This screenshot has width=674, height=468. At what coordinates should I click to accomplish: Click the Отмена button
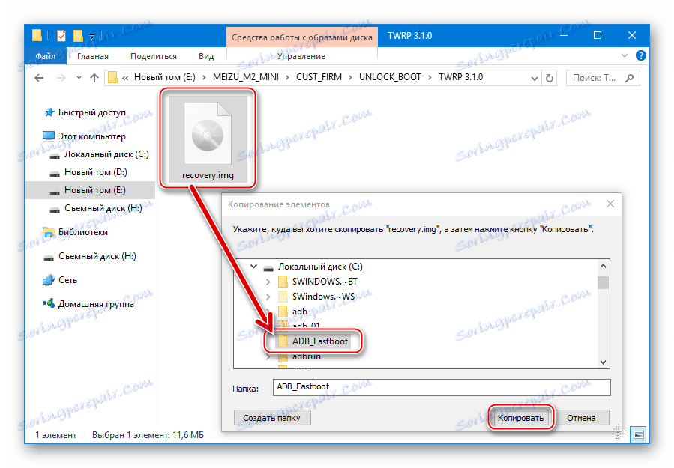(581, 418)
